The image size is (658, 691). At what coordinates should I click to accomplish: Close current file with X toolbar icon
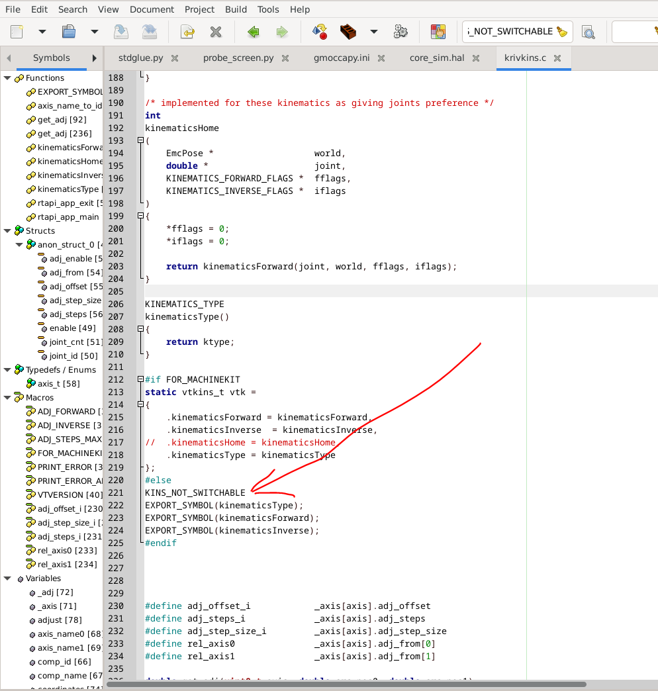click(215, 31)
